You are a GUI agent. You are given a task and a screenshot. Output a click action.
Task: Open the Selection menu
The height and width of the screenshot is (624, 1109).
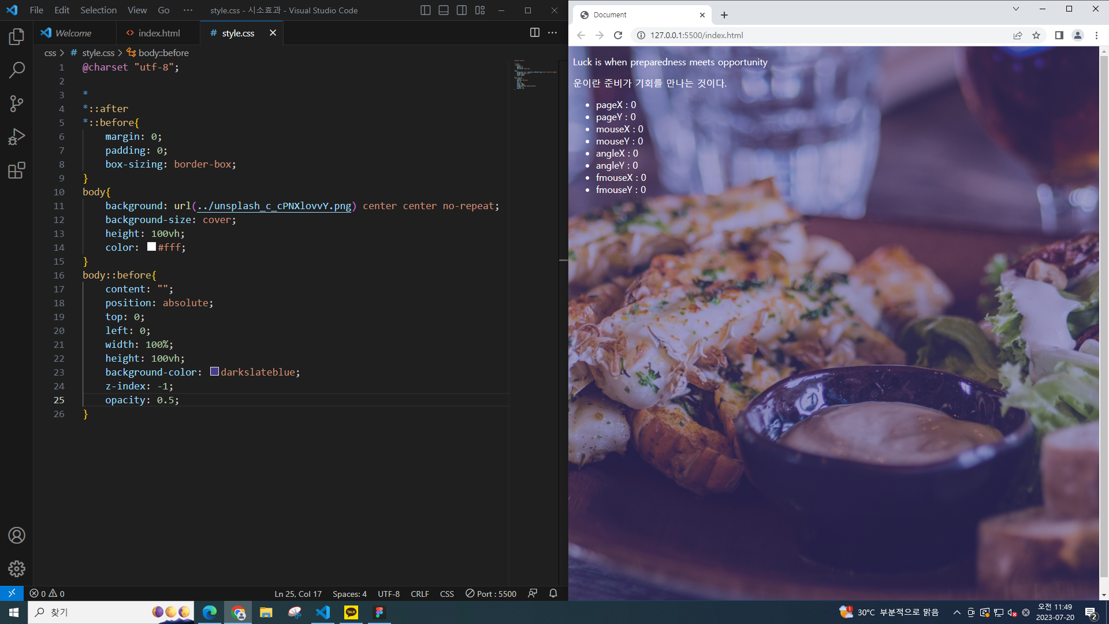click(x=98, y=10)
